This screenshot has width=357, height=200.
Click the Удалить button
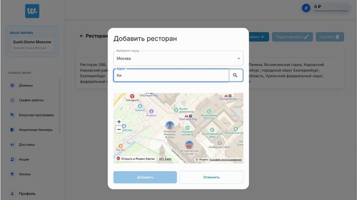330,37
